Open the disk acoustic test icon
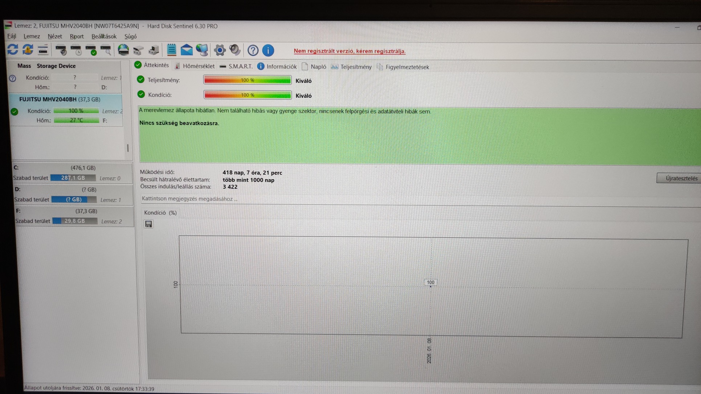 (61, 50)
